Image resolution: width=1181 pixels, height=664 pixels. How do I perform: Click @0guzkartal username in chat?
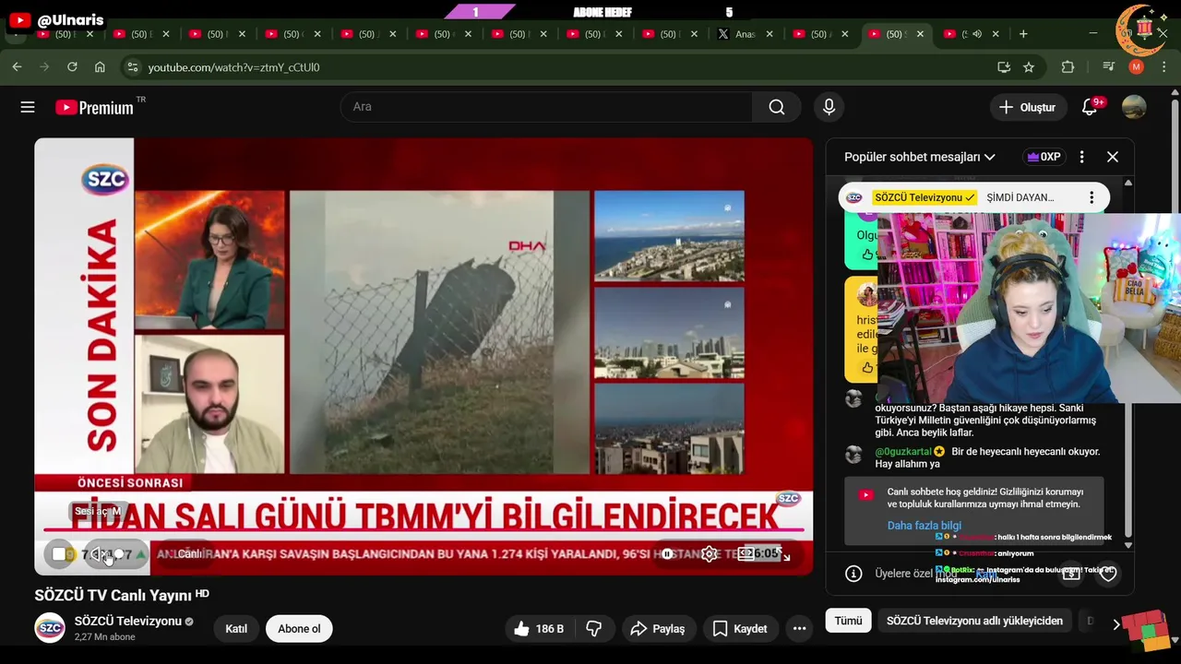click(x=903, y=452)
